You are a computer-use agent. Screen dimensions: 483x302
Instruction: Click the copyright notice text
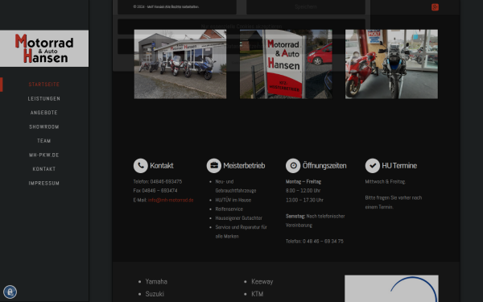click(x=167, y=6)
